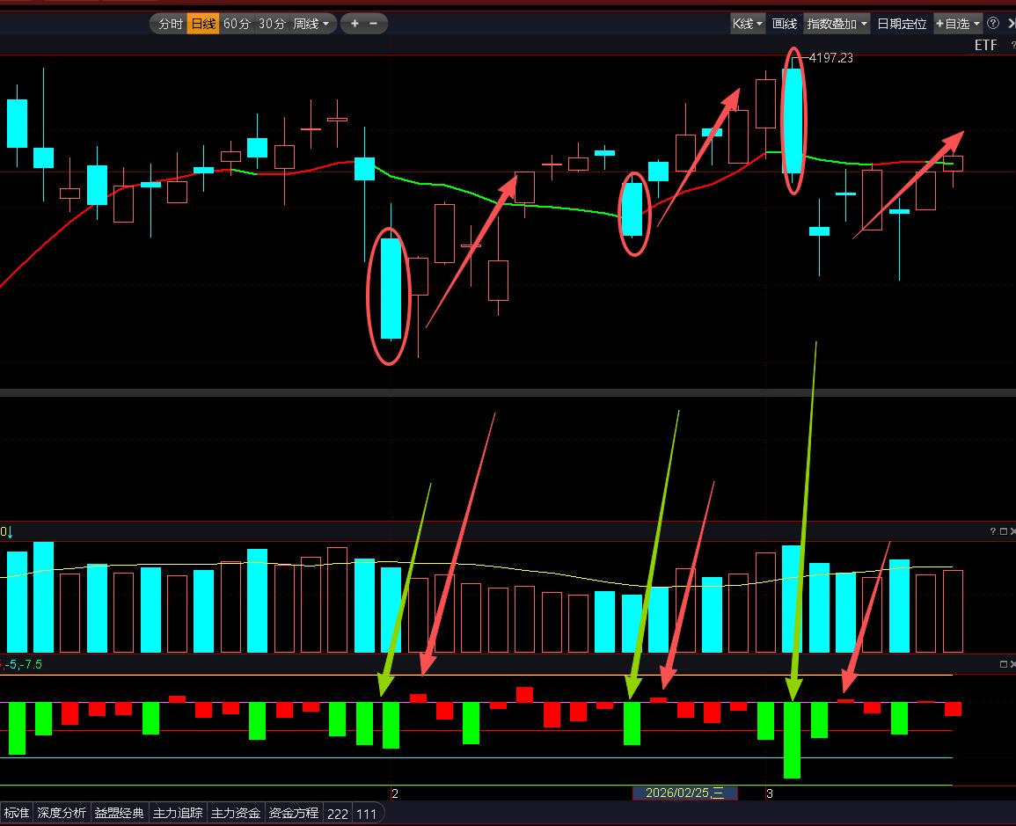Viewport: 1016px width, 826px height.
Task: Open the help question mark icon in top toolbar
Action: tap(993, 24)
